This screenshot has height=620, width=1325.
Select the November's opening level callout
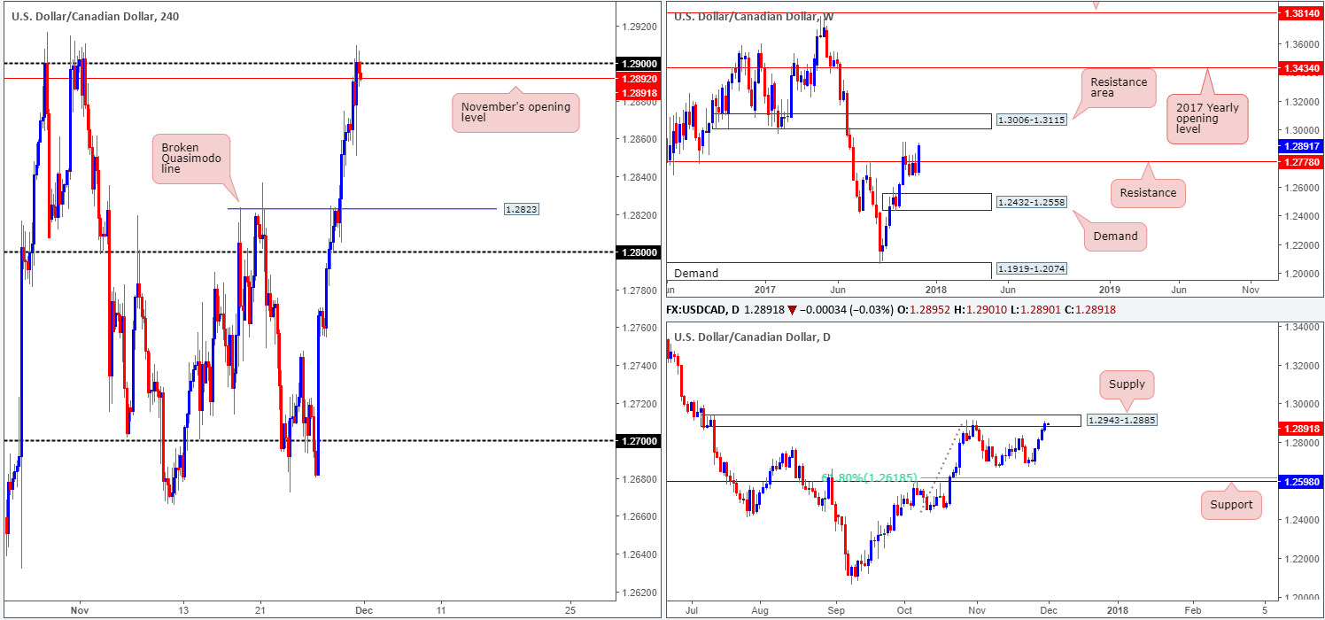coord(515,112)
